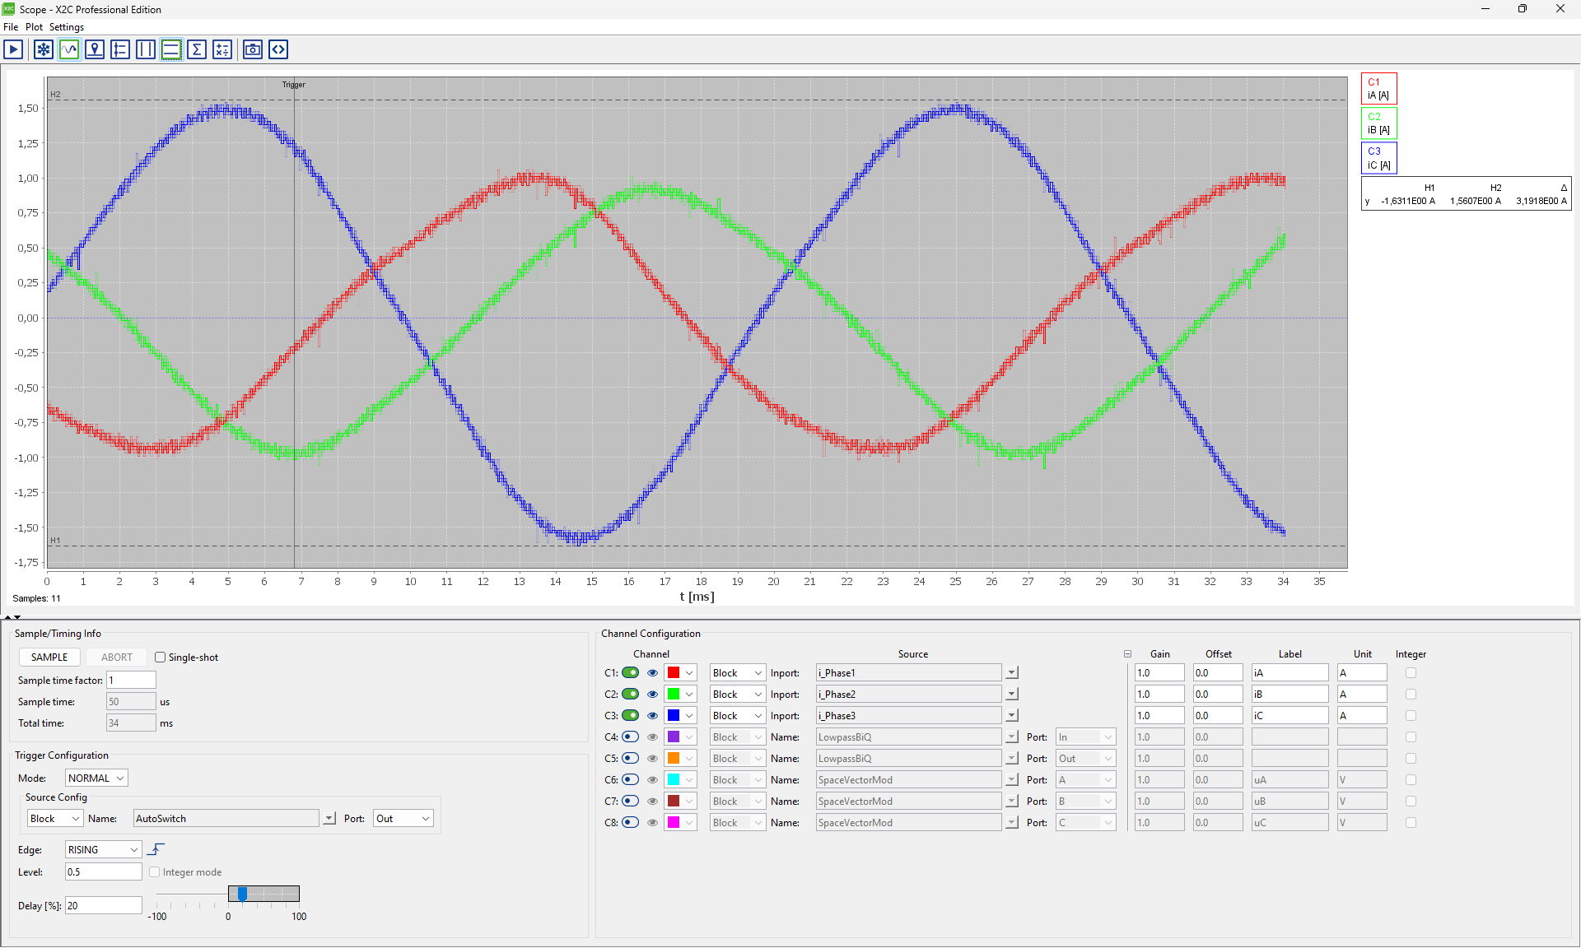Open the Settings menu
This screenshot has height=948, width=1581.
click(67, 27)
